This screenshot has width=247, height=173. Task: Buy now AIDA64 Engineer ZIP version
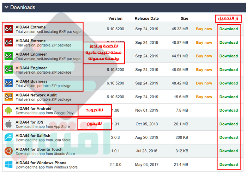[204, 70]
